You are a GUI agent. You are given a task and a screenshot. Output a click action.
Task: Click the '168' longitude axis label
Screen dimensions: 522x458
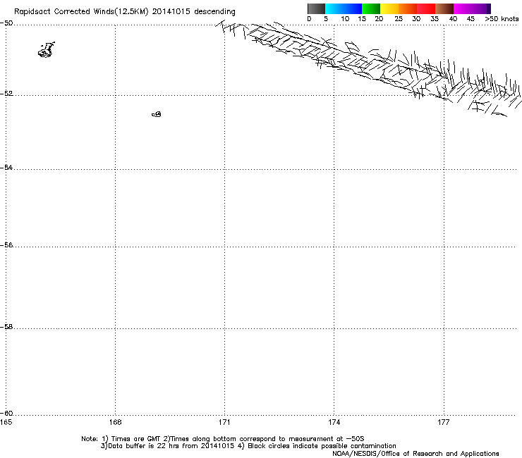(115, 422)
